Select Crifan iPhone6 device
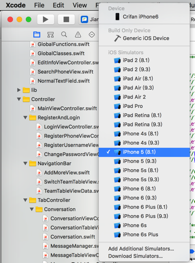Image resolution: width=195 pixels, height=263 pixels. click(x=144, y=17)
